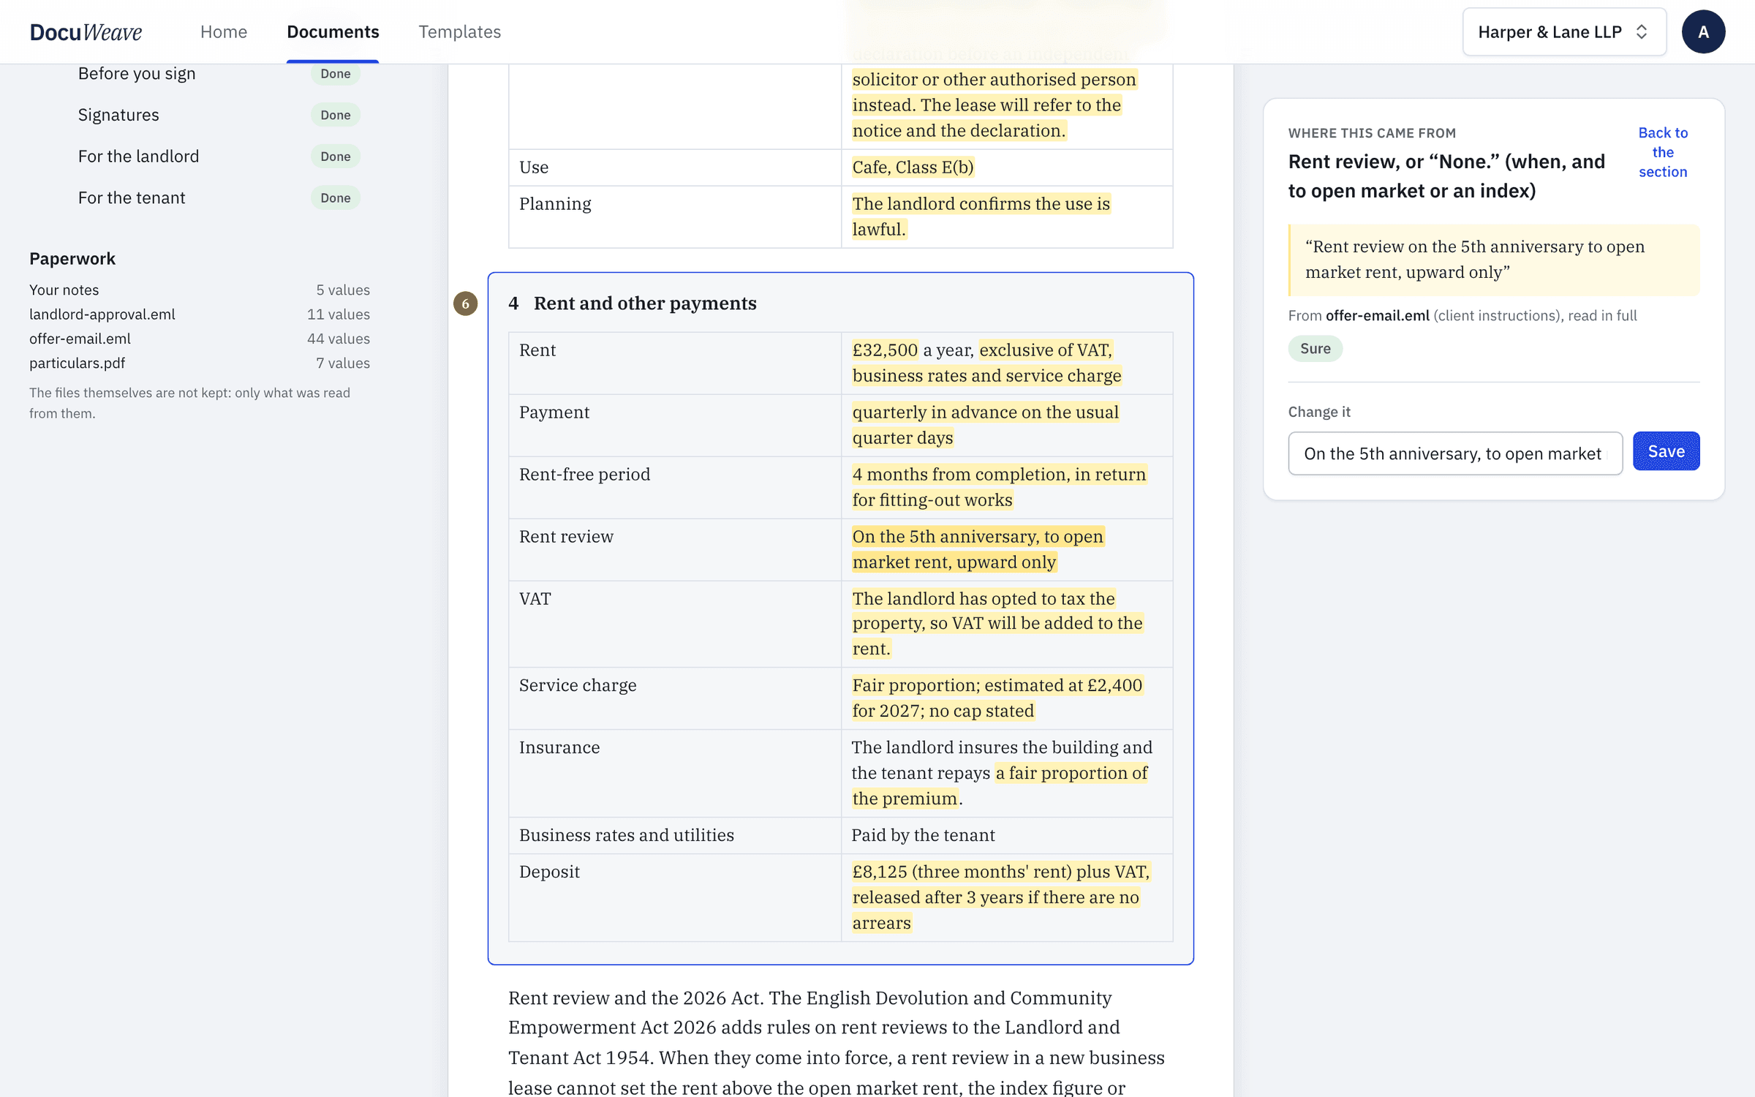Click the DocuWeave logo

click(x=86, y=31)
